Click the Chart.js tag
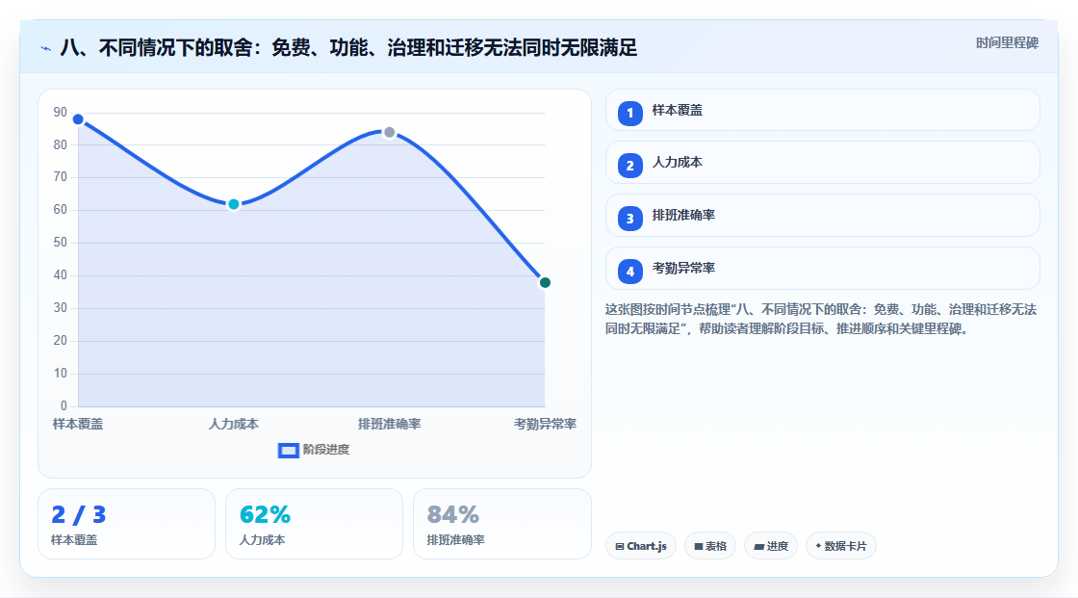Viewport: 1078px width, 598px height. [641, 546]
